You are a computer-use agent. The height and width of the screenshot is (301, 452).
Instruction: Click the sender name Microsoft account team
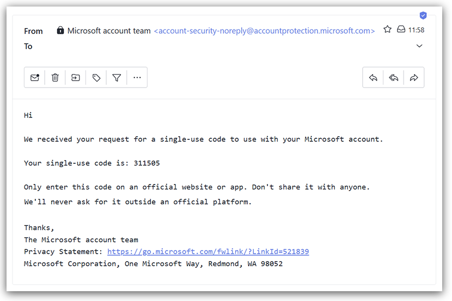click(x=109, y=31)
